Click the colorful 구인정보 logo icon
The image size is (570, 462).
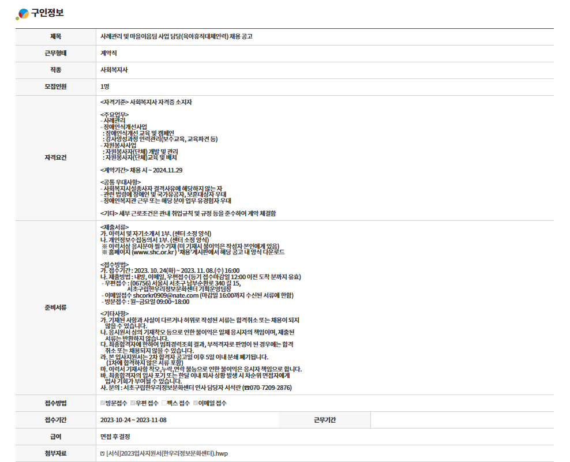coord(22,14)
